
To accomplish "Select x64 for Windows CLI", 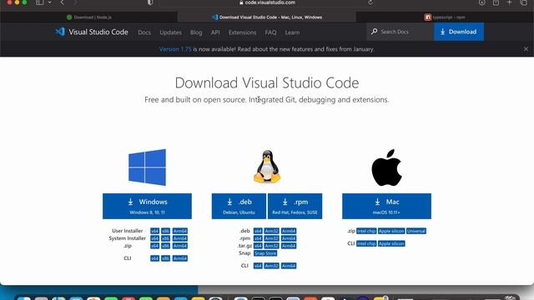I will point(154,258).
